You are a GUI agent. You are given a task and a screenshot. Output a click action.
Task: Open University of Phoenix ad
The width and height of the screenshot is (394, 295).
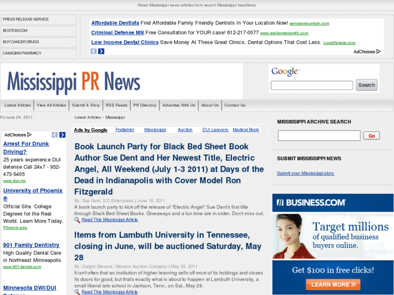pyautogui.click(x=33, y=194)
